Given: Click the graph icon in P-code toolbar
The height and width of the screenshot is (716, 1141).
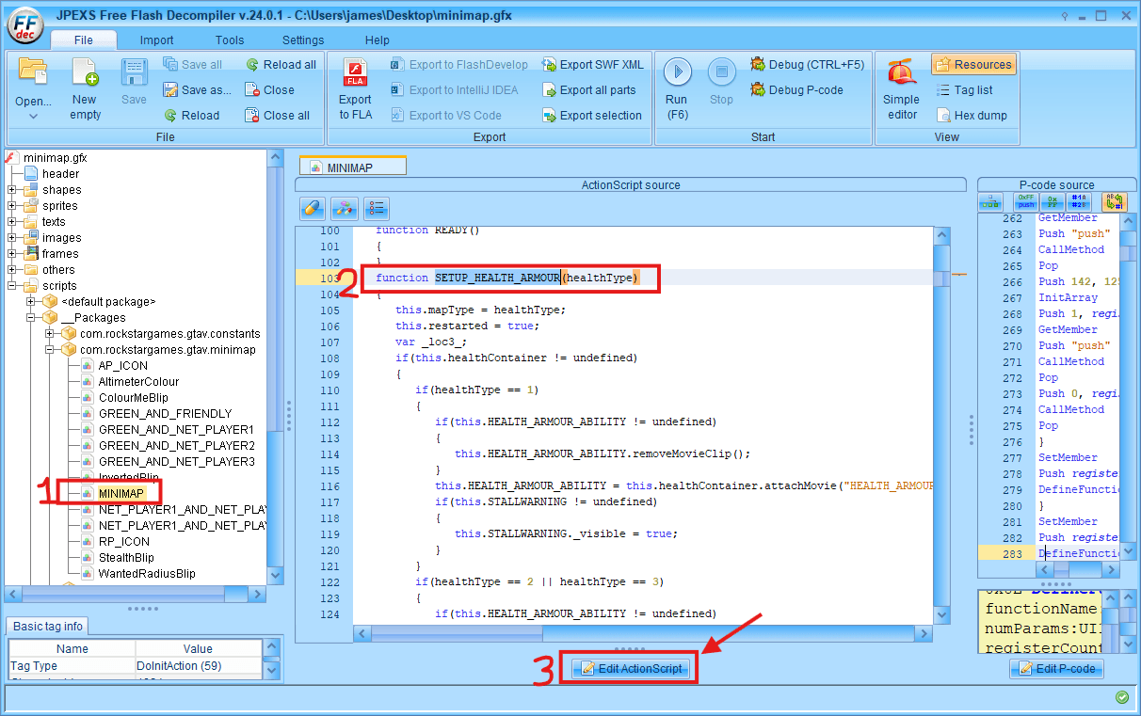Looking at the screenshot, I should [990, 202].
